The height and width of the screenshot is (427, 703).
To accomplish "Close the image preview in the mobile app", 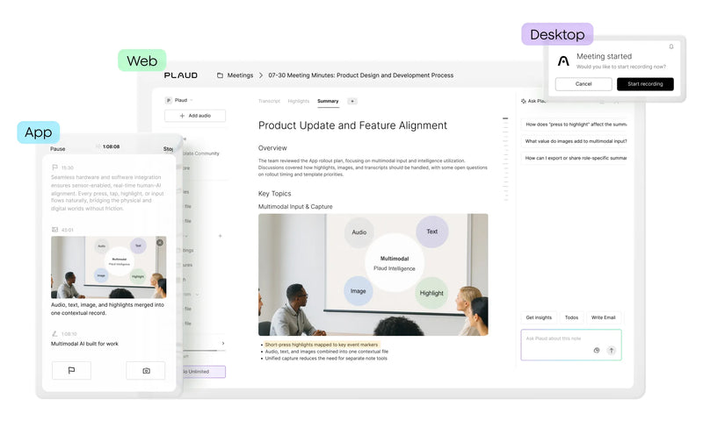I will point(160,242).
